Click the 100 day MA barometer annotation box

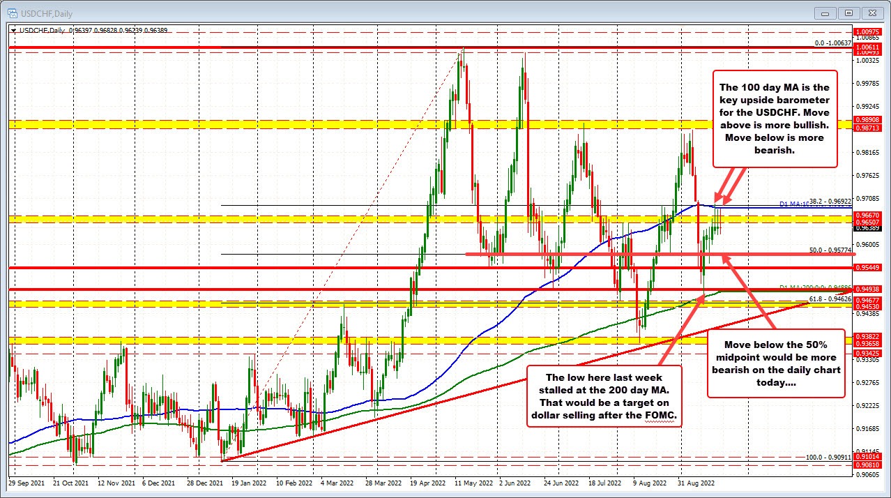pyautogui.click(x=775, y=119)
